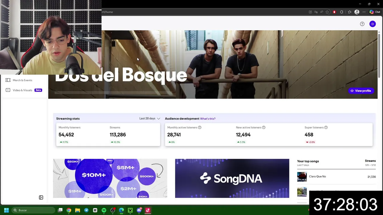The width and height of the screenshot is (383, 215).
Task: Open Minecraft from the taskbar
Action: click(130, 210)
